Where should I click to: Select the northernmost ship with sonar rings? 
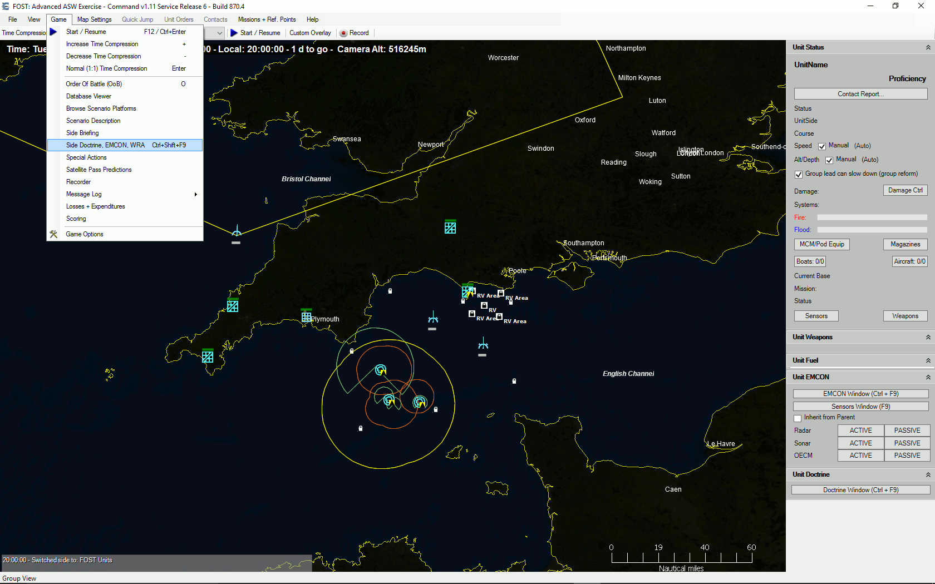click(x=381, y=370)
